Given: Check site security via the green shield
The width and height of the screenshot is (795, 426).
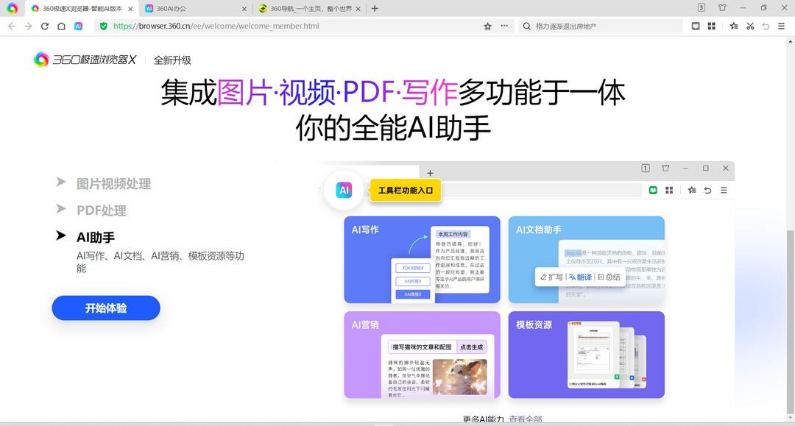Looking at the screenshot, I should [x=104, y=25].
